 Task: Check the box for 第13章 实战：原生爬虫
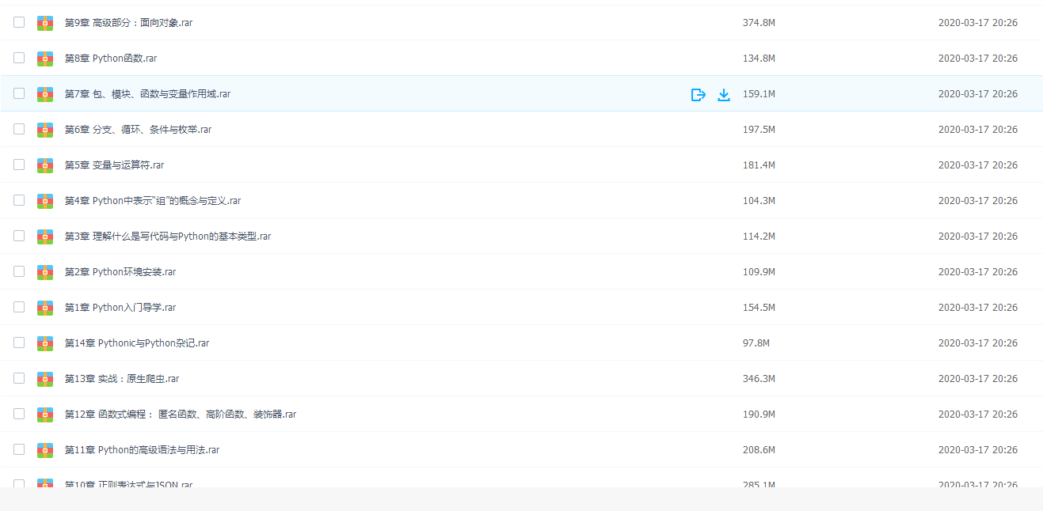19,378
